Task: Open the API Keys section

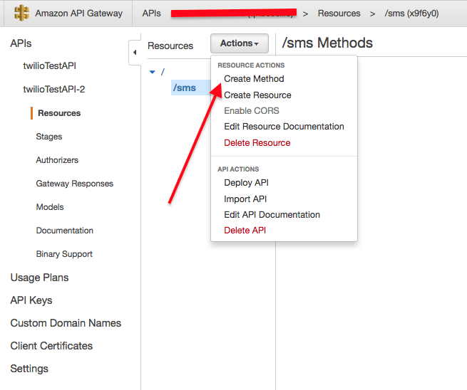Action: pos(31,300)
